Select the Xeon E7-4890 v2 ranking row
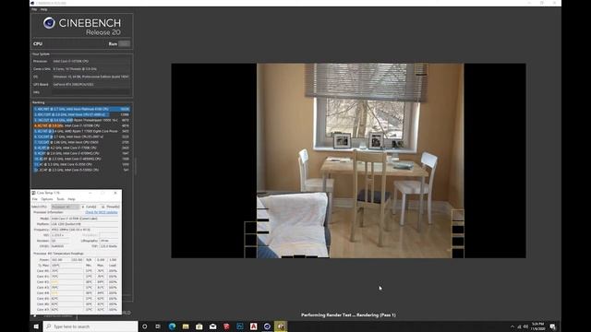The width and height of the screenshot is (591, 332). [x=81, y=114]
